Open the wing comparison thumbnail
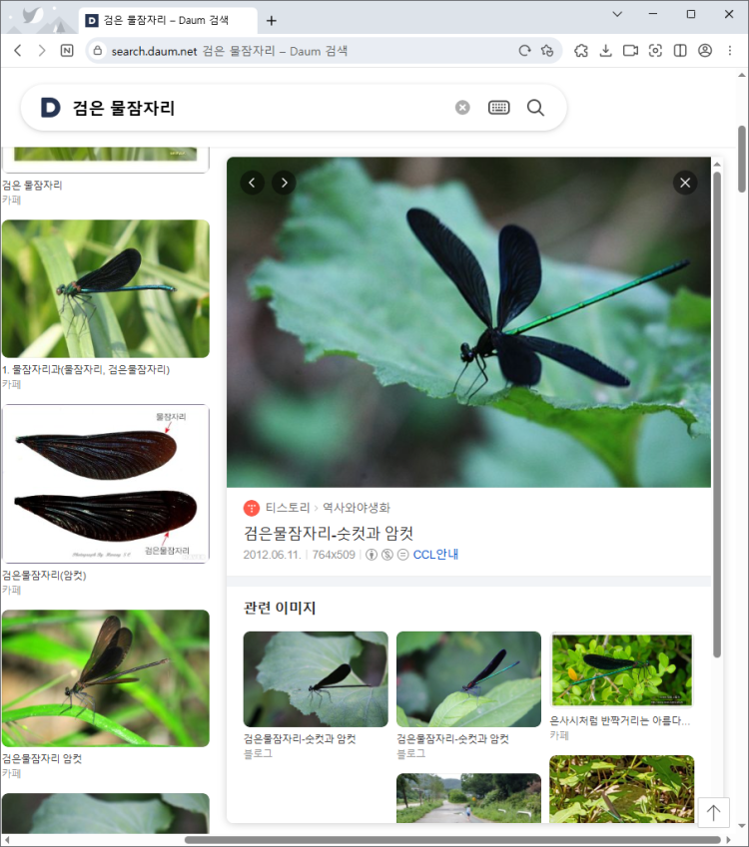This screenshot has width=749, height=847. coord(106,484)
